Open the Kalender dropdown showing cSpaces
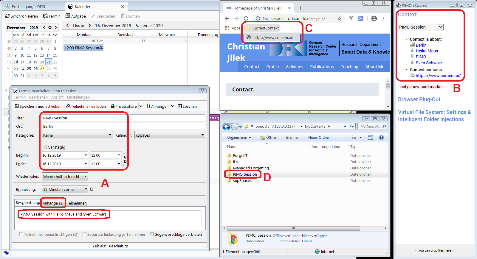This screenshot has height=259, width=477. click(x=170, y=135)
